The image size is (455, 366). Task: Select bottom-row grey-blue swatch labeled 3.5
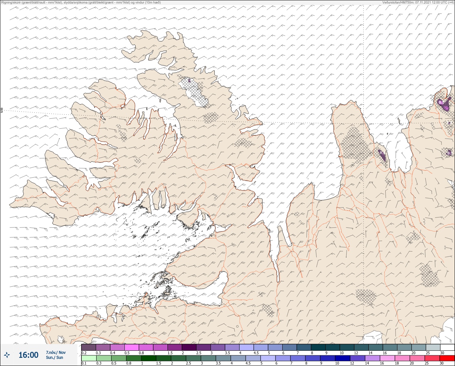click(223, 358)
